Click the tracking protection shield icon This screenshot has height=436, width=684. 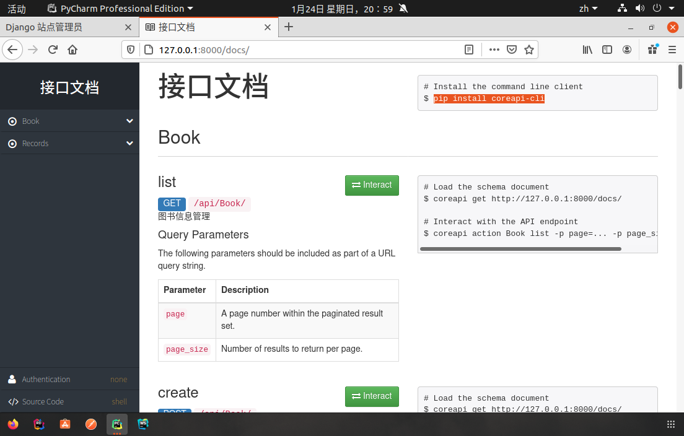131,50
